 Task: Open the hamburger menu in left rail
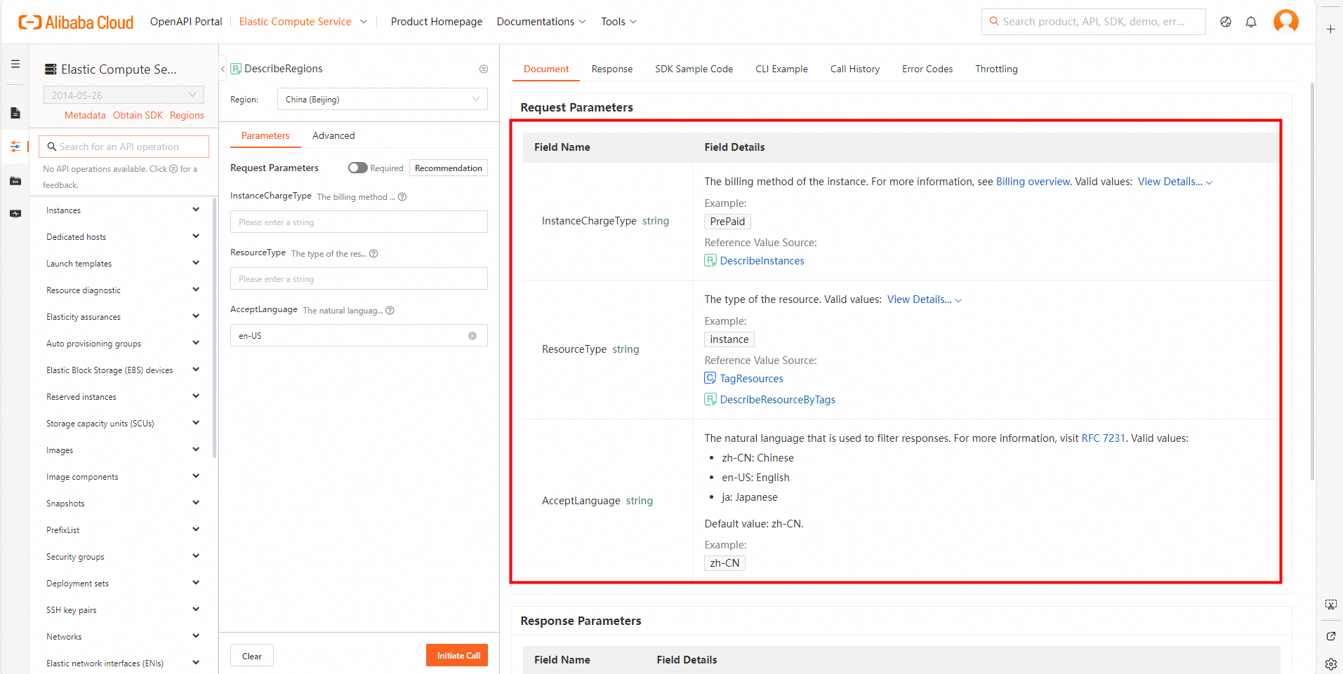[15, 64]
